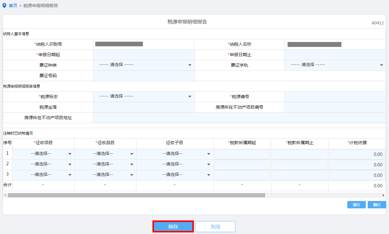
Task: Click the 税源编号 input field
Action: (335, 97)
